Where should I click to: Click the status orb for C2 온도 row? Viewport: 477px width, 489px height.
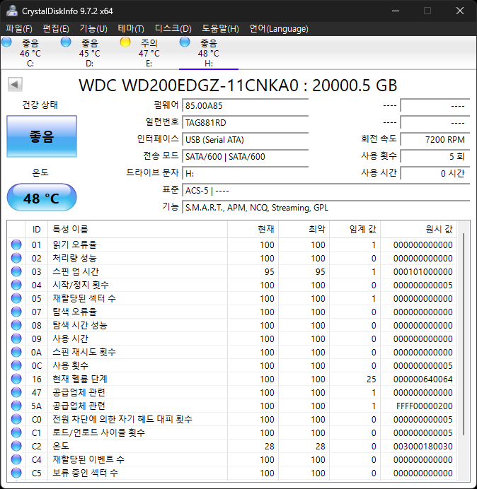(16, 447)
